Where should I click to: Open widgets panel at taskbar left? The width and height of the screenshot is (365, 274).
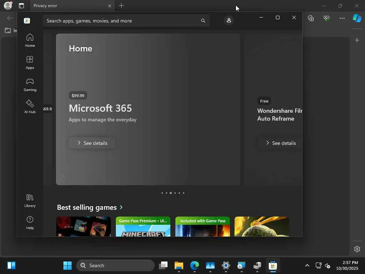11,265
